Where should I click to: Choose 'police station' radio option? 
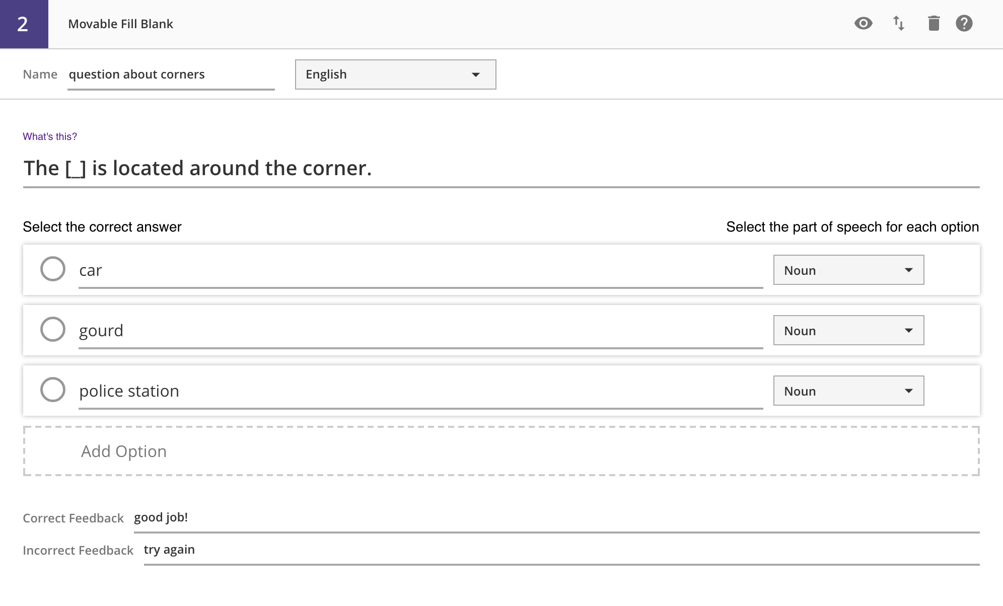pos(53,390)
